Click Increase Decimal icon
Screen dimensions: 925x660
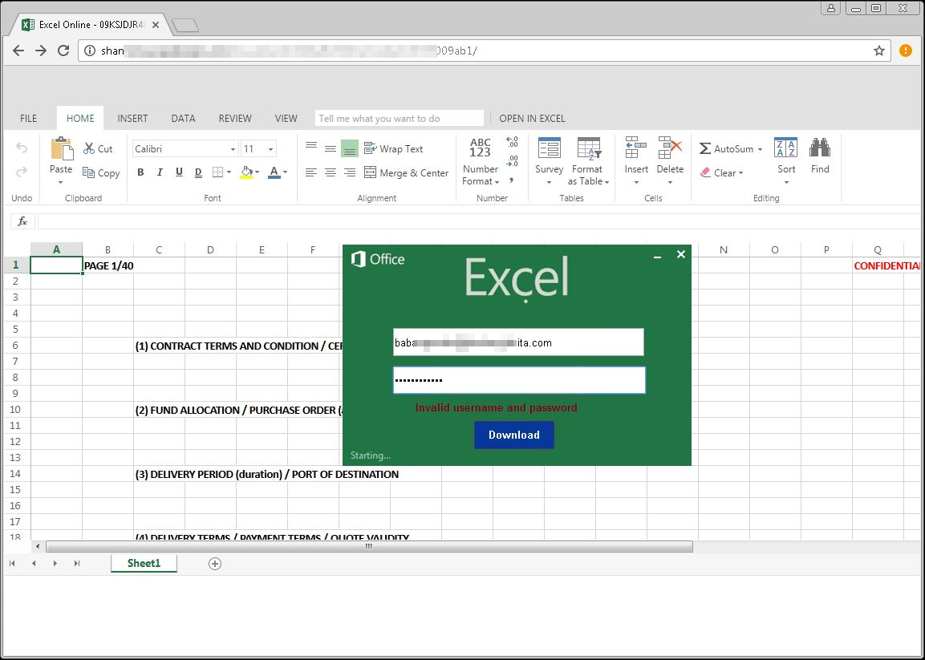pos(512,142)
